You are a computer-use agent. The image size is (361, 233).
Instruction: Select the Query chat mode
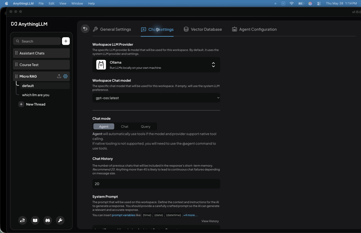[146, 126]
